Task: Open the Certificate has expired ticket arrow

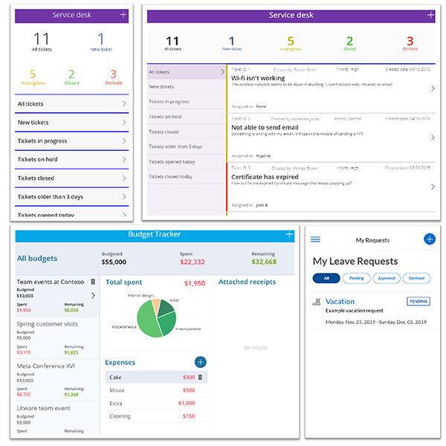Action: pos(433,187)
